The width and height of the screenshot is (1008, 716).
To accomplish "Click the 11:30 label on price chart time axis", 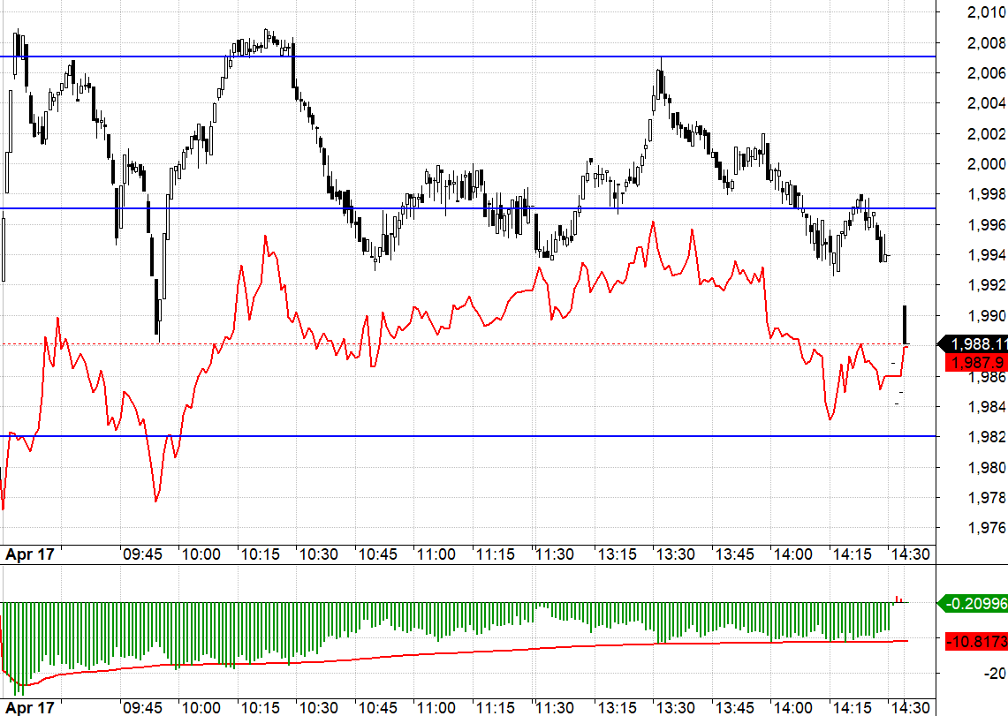I will point(554,554).
